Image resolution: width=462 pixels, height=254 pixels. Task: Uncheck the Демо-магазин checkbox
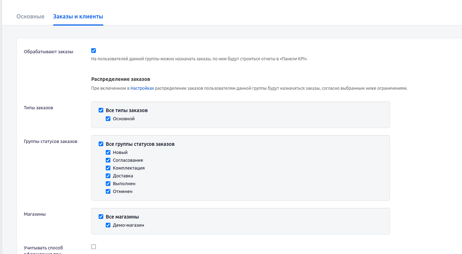(x=108, y=225)
